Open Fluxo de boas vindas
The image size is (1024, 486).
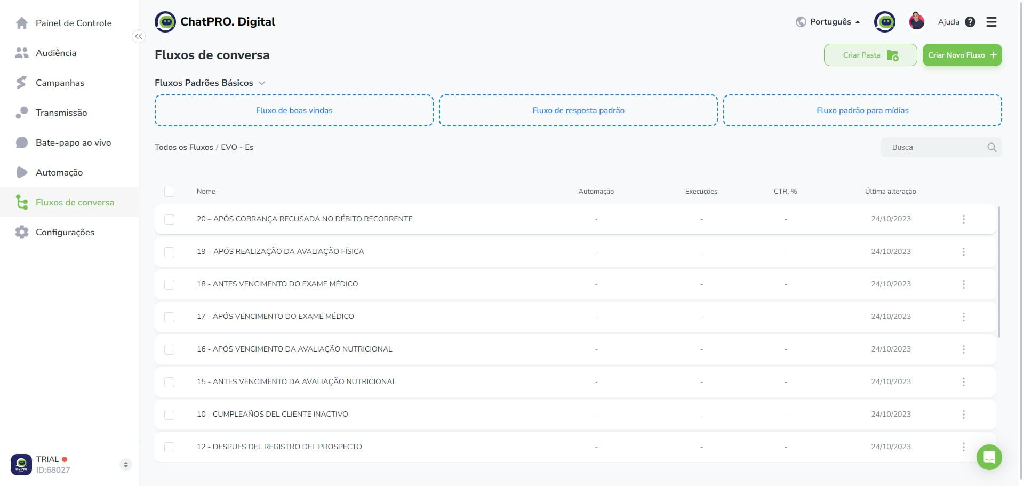pos(294,110)
